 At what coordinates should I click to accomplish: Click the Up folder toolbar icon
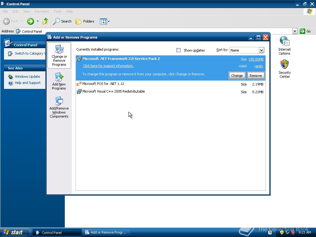[45, 21]
